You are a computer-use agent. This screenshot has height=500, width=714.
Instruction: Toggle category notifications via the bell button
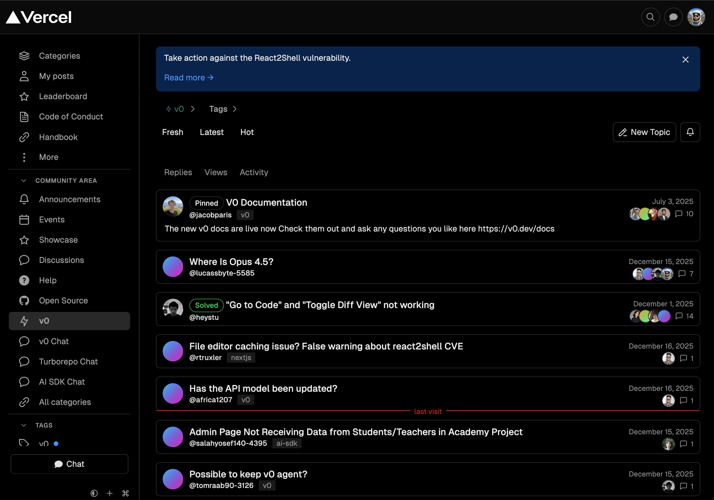[690, 132]
